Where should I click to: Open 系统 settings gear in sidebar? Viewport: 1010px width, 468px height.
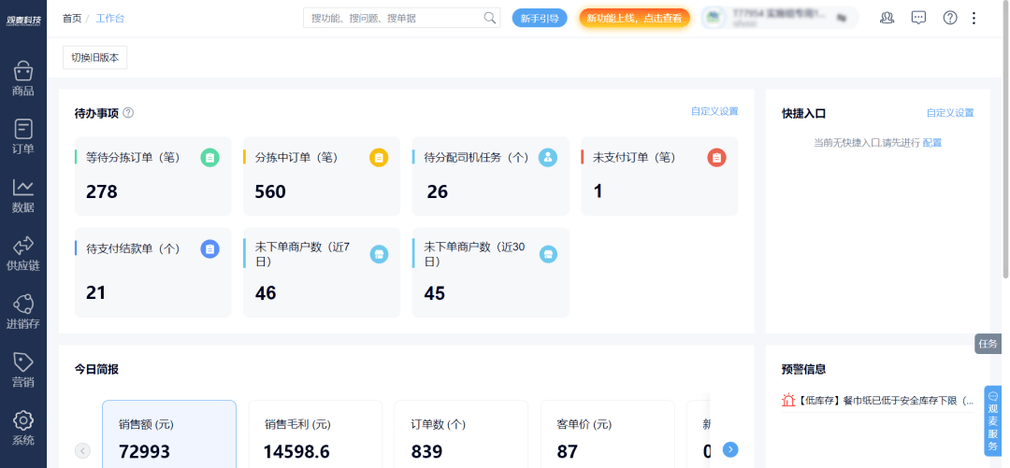[x=23, y=429]
